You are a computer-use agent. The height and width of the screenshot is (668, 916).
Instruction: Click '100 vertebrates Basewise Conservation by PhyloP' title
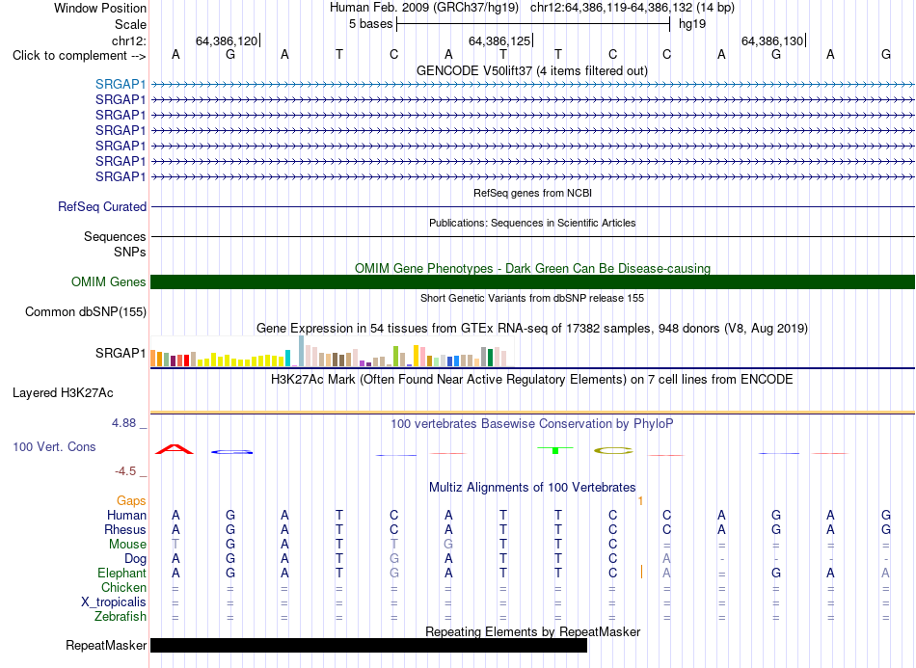[x=532, y=424]
